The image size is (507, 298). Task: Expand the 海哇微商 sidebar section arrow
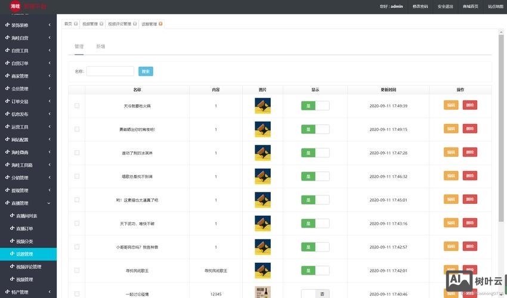click(x=50, y=152)
